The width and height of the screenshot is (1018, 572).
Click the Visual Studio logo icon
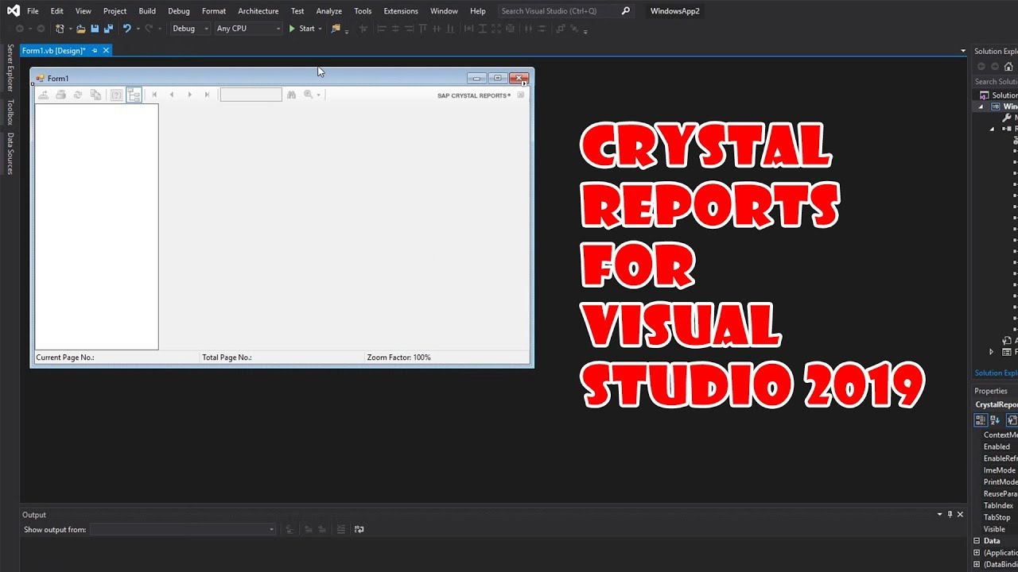[x=13, y=11]
